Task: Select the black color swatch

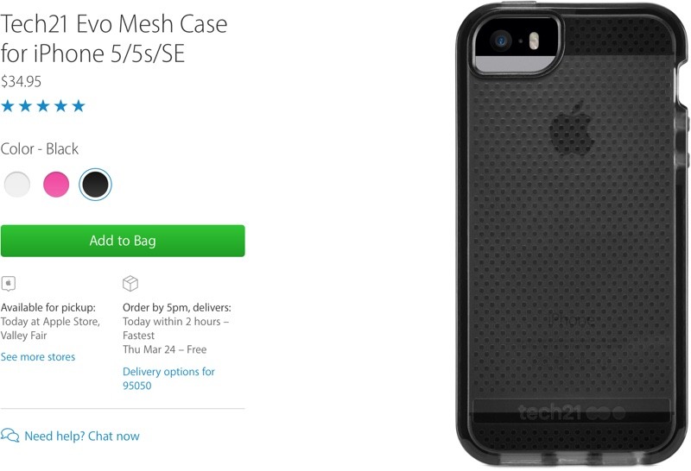Action: [x=95, y=184]
